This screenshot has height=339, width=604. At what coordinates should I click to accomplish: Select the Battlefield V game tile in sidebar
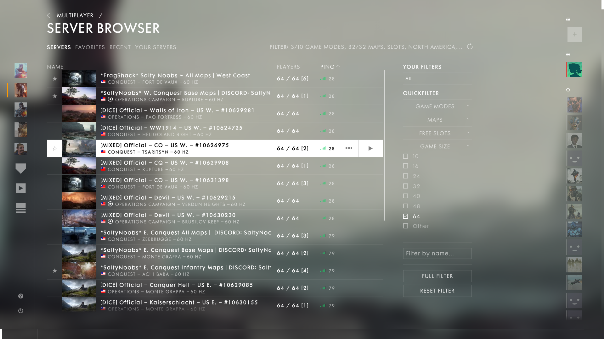(x=21, y=70)
